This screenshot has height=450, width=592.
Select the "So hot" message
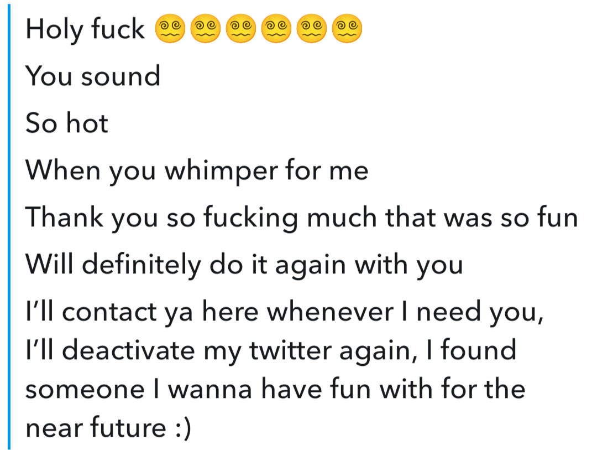point(67,123)
